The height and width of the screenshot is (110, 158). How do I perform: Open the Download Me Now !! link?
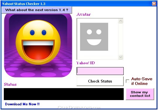22,104
